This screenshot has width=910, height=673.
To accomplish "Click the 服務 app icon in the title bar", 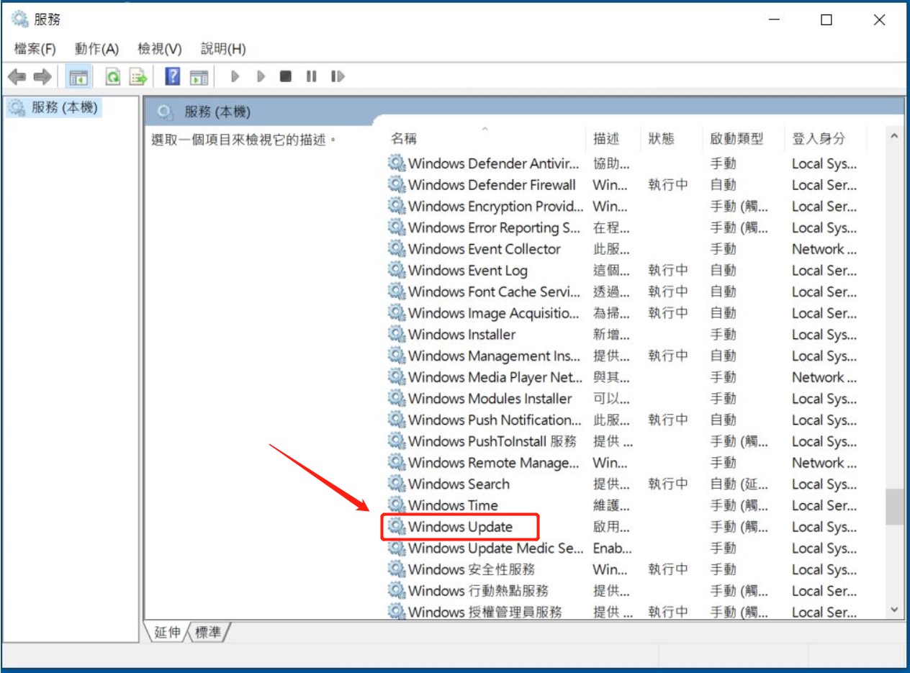I will pyautogui.click(x=21, y=20).
